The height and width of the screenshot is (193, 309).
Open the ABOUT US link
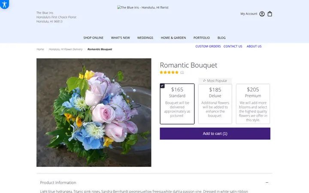point(254,46)
